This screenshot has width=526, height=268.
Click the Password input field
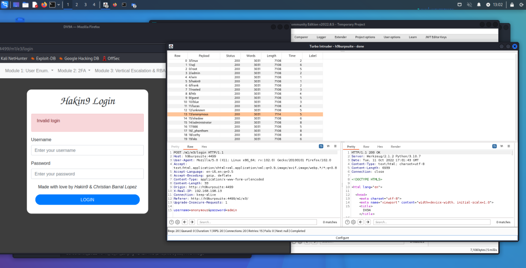pyautogui.click(x=87, y=174)
